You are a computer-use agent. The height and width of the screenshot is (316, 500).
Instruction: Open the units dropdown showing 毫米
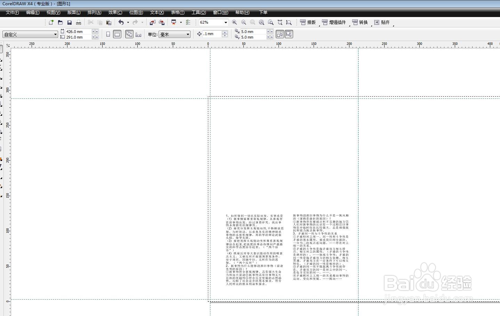point(175,34)
